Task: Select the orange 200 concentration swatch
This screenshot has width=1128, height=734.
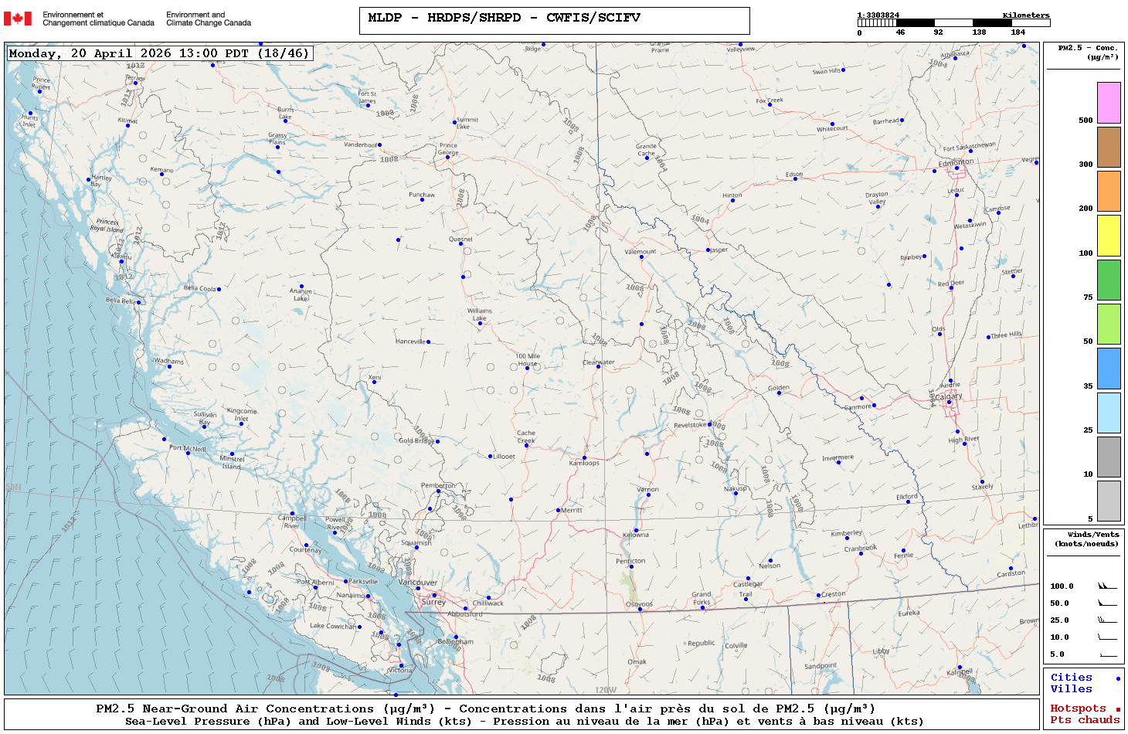Action: tap(1109, 191)
